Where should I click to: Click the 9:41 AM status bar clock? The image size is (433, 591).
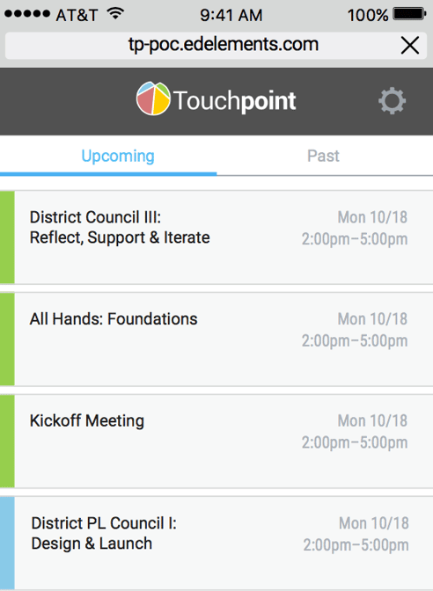[231, 15]
